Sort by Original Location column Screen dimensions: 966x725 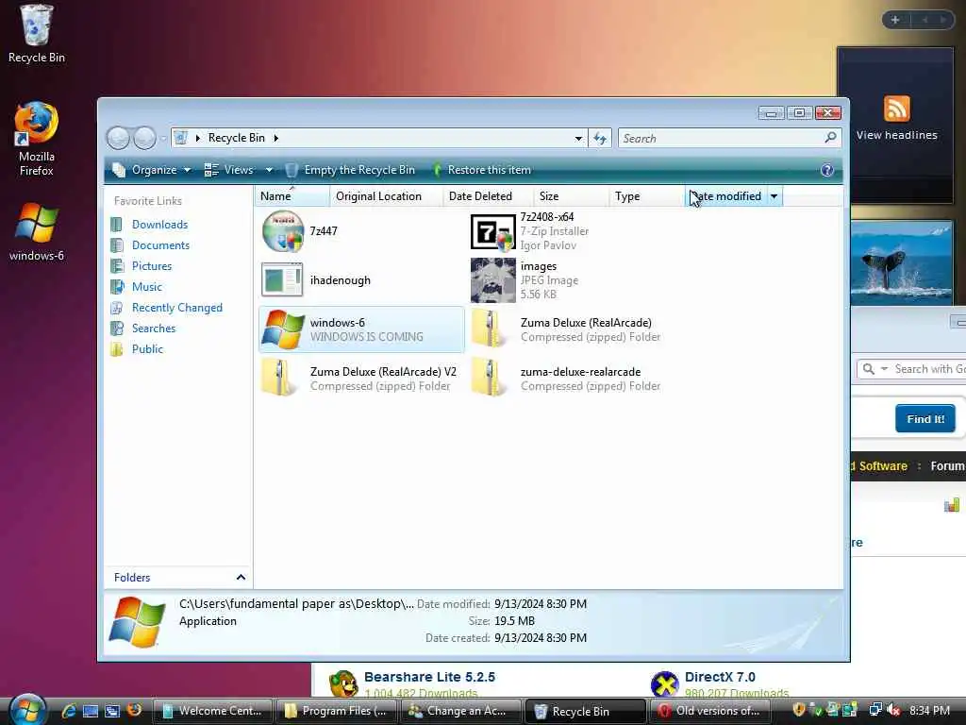click(386, 196)
